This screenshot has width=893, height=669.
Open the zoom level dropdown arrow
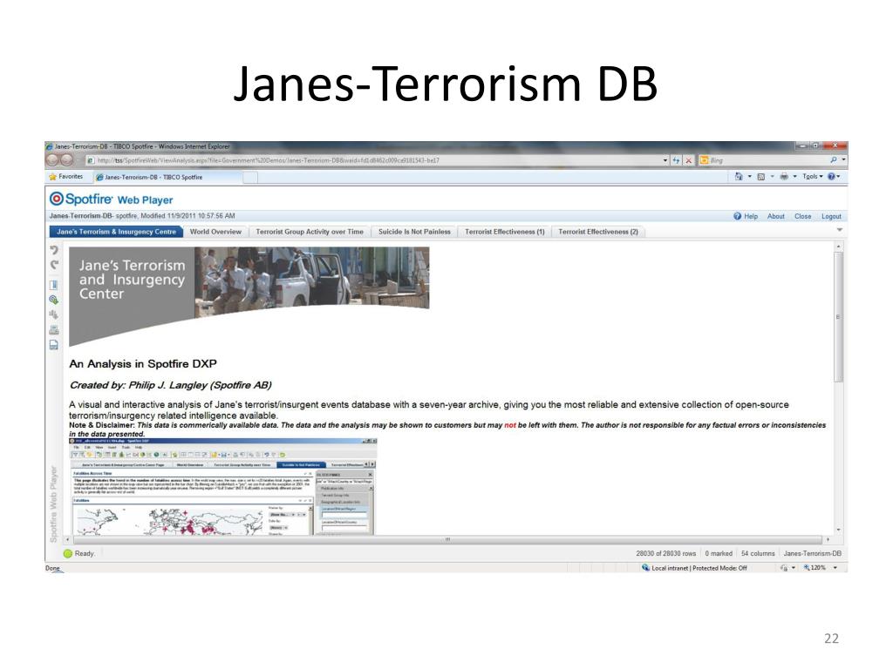[835, 568]
